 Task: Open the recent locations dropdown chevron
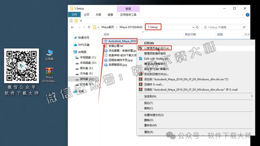click(84, 27)
